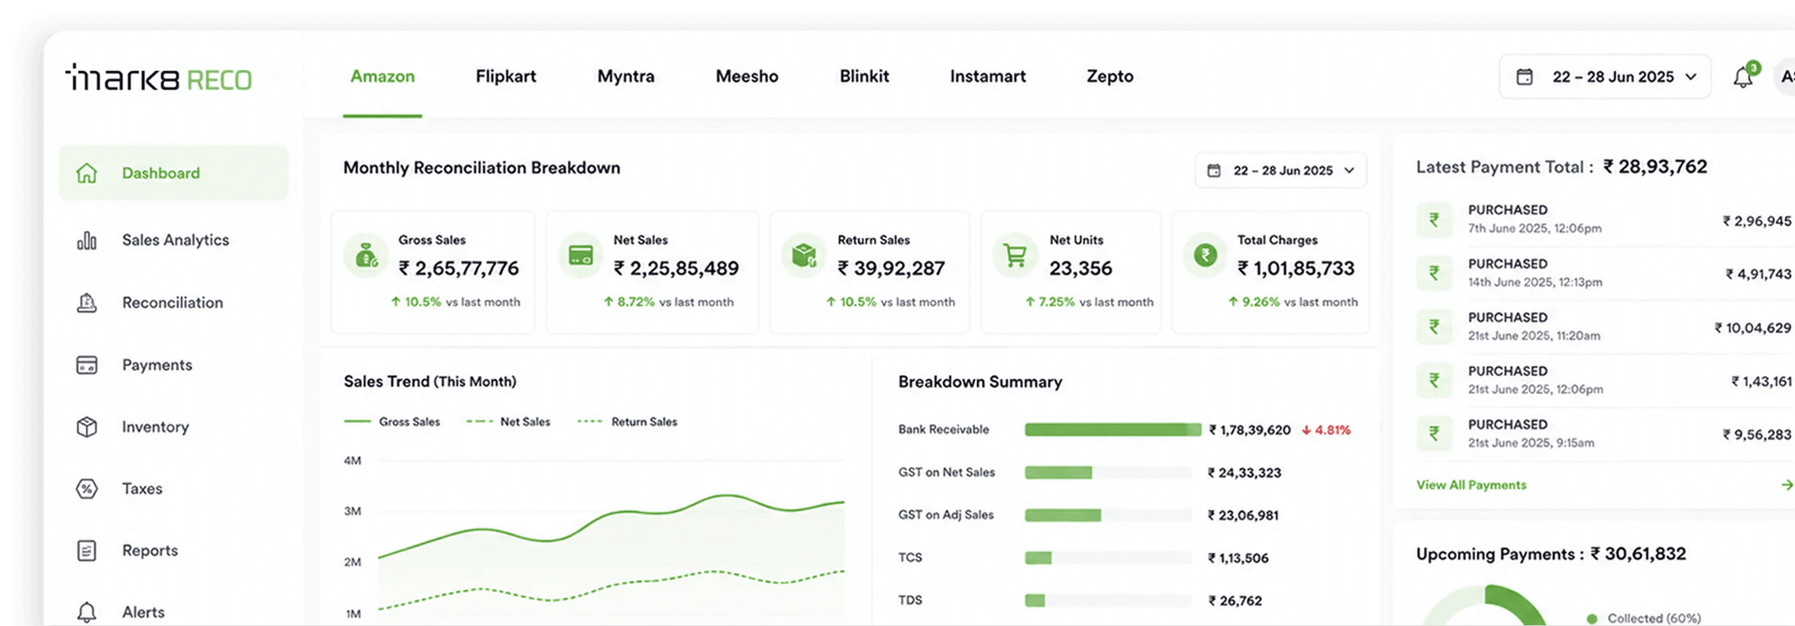Click the Gross Sales money bag icon
1795x626 pixels.
tap(366, 255)
